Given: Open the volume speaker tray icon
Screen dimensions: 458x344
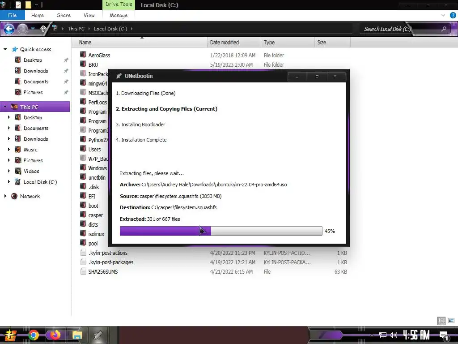Looking at the screenshot, I should point(394,335).
